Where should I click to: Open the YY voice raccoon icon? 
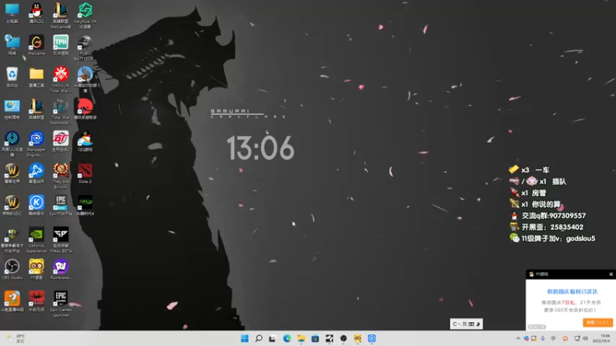tap(36, 268)
